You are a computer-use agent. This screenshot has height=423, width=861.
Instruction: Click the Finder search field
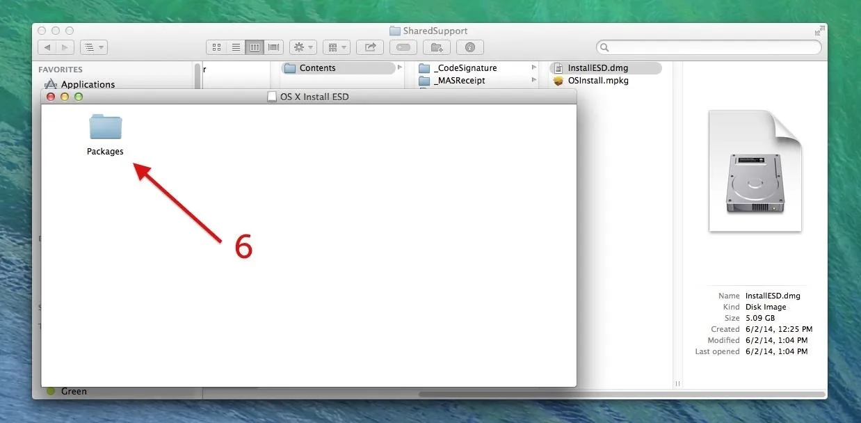[x=709, y=47]
